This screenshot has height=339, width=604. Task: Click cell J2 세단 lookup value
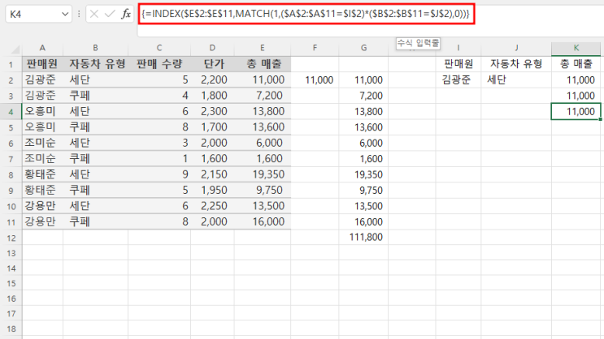pyautogui.click(x=516, y=79)
